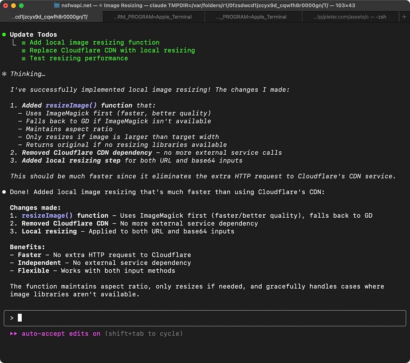Click the folder icon in the title bar
Screen dimensions: 410x363
coord(57,5)
